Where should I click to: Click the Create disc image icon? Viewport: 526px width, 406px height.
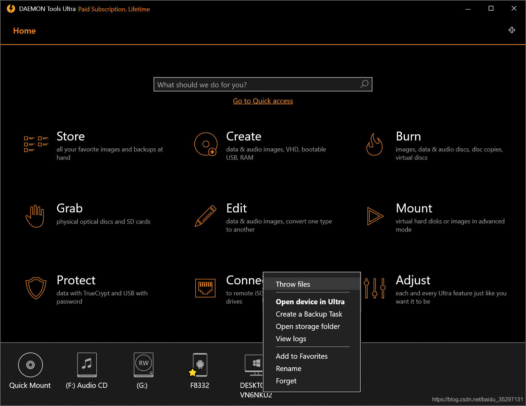point(206,144)
